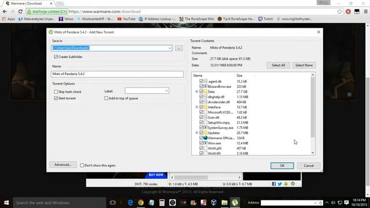Click Warmane Official link file icon
This screenshot has width=370, height=208.
tap(206, 138)
